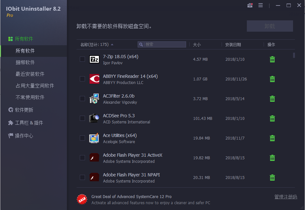This screenshot has height=210, width=305.
Task: Click the 操作中心 flag icon
Action: pyautogui.click(x=11, y=135)
